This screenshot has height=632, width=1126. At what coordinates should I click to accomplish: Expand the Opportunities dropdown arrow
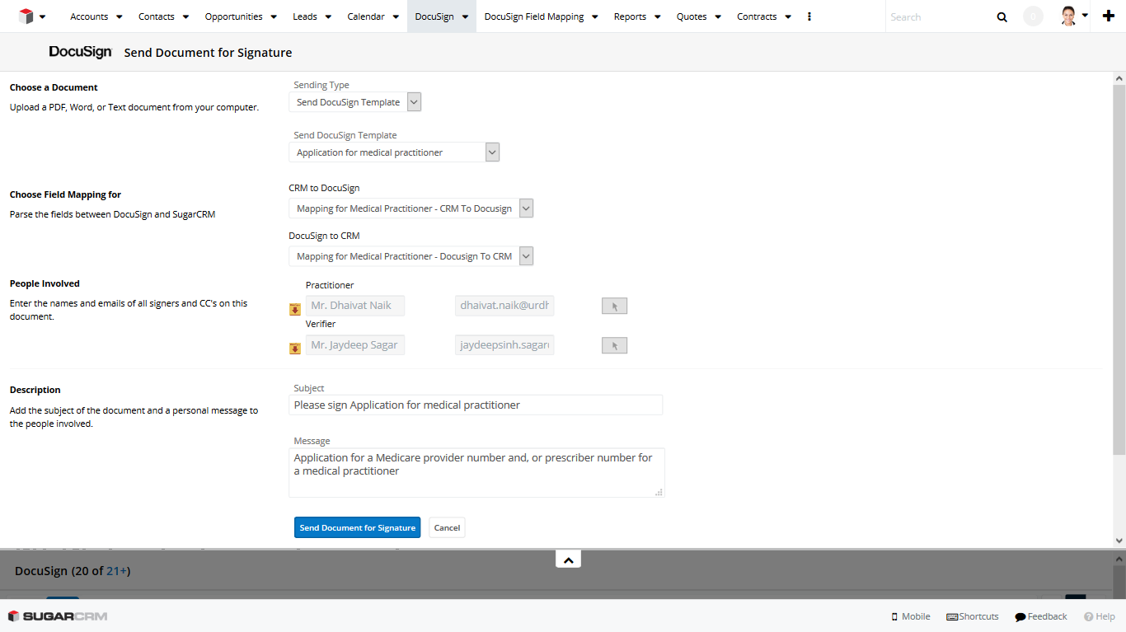coord(274,16)
